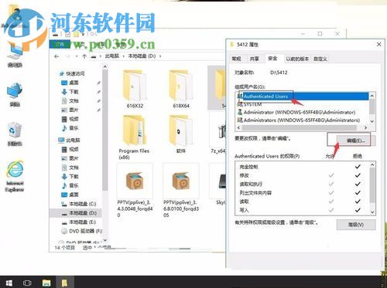Click chevron after 本地磁盘 (D:) breadcrumb
Viewport: 387px width, 288px height.
point(160,56)
